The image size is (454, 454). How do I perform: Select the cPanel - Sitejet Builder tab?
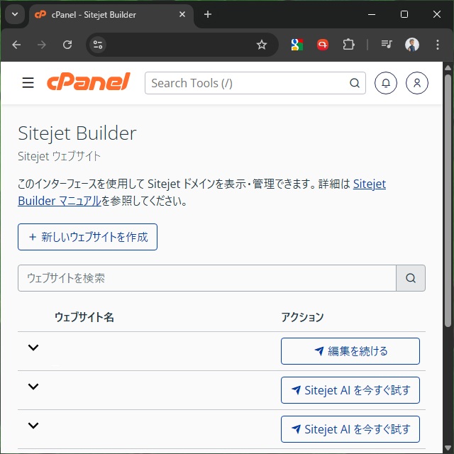tap(106, 14)
